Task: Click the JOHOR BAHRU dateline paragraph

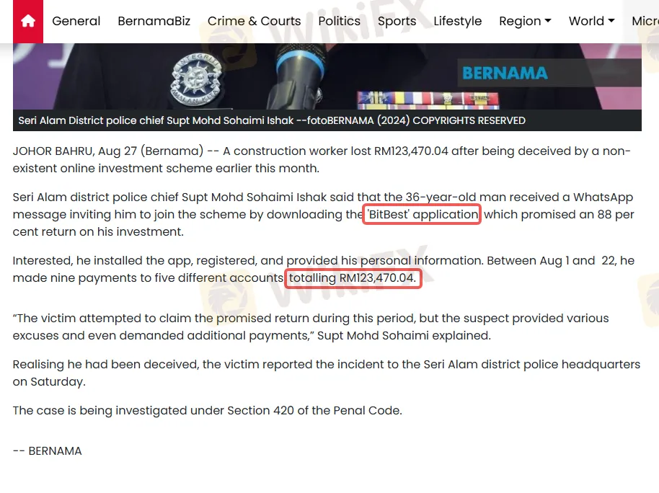Action: pyautogui.click(x=322, y=160)
